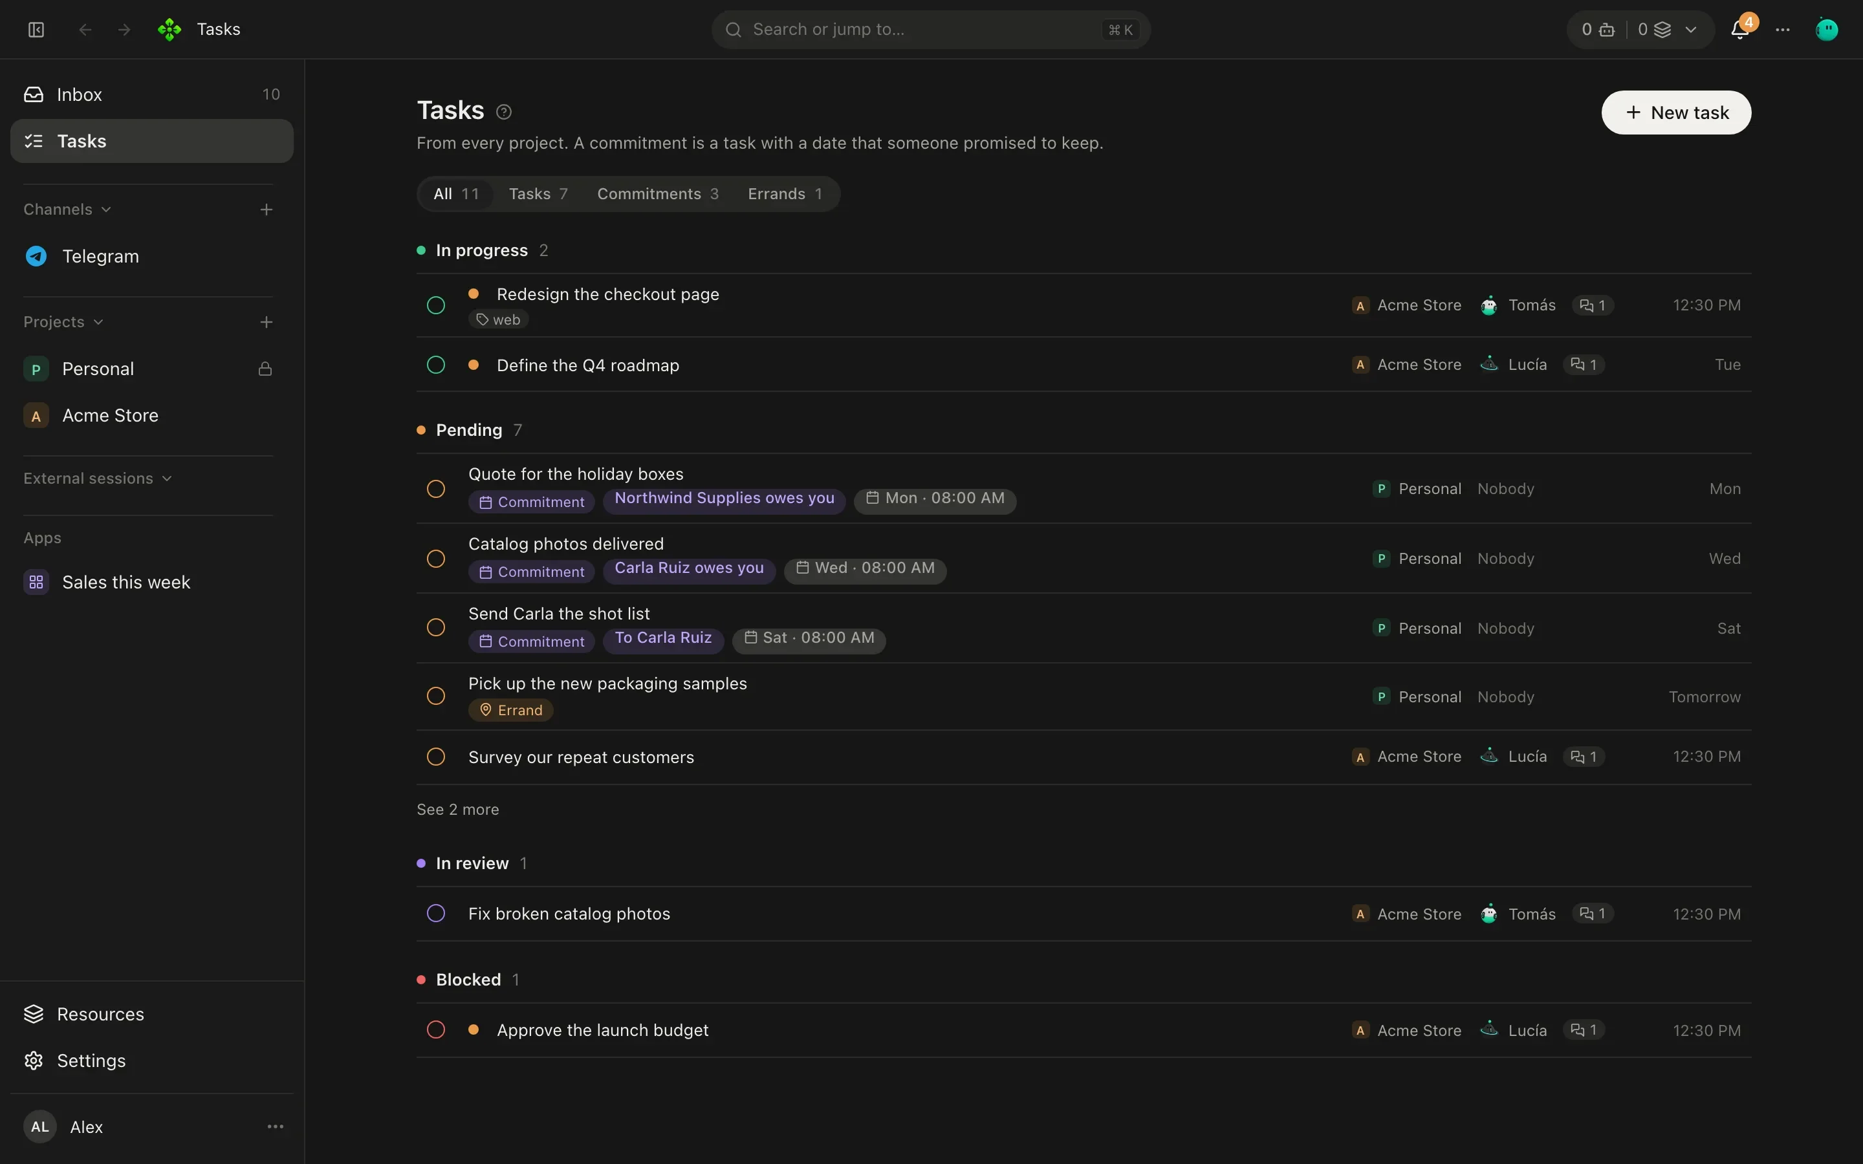Open comments badge on Approve launch budget
The image size is (1863, 1164).
pyautogui.click(x=1584, y=1030)
